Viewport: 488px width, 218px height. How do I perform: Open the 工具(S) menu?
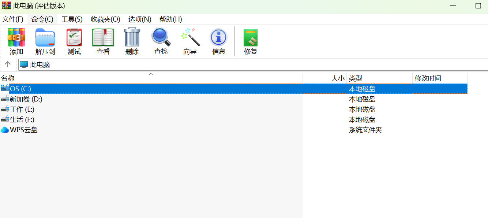tap(72, 19)
